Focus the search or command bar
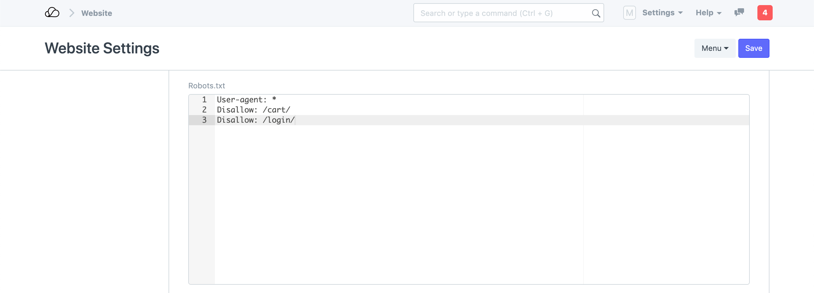The image size is (814, 293). (502, 13)
